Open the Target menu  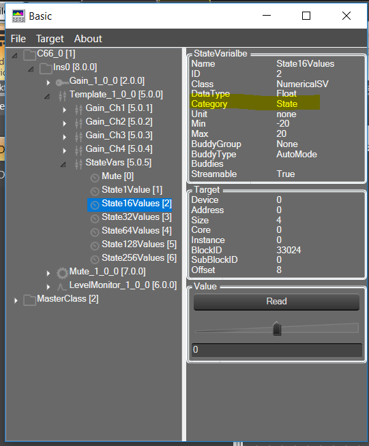50,39
